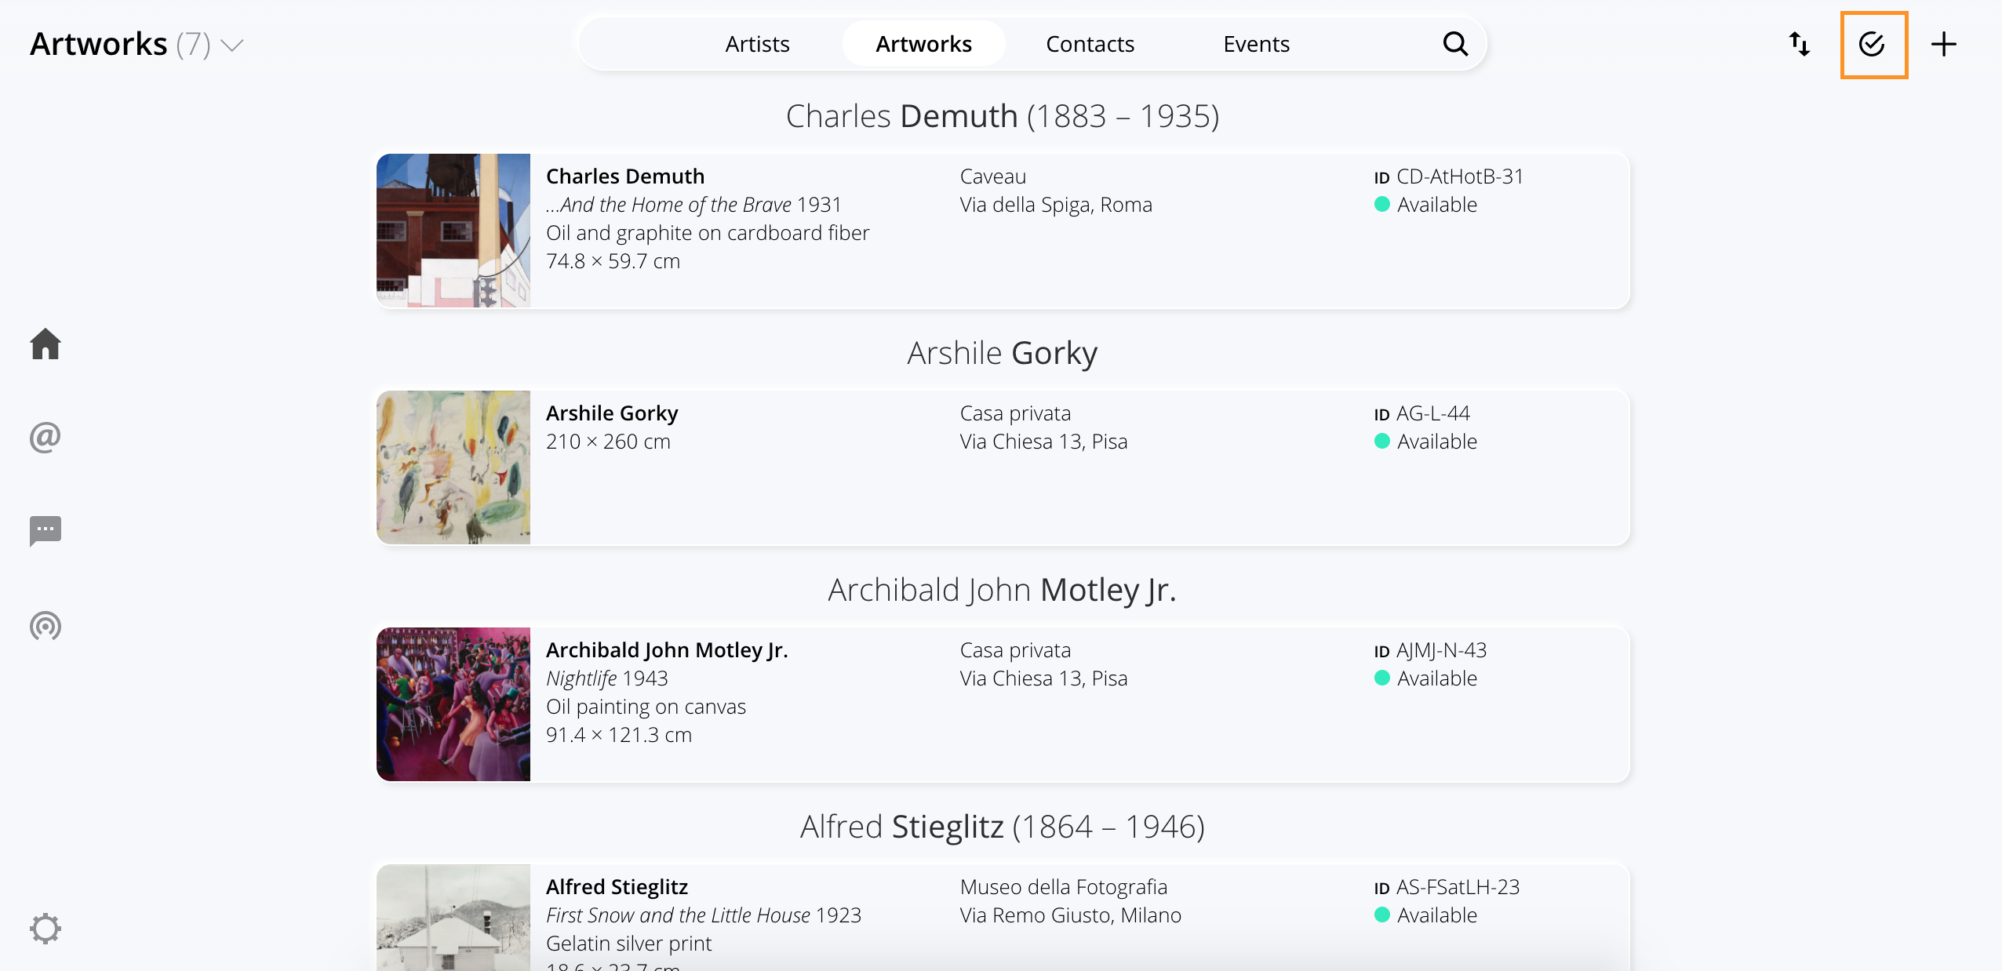2002x971 pixels.
Task: Switch to the Contacts tab
Action: 1090,44
